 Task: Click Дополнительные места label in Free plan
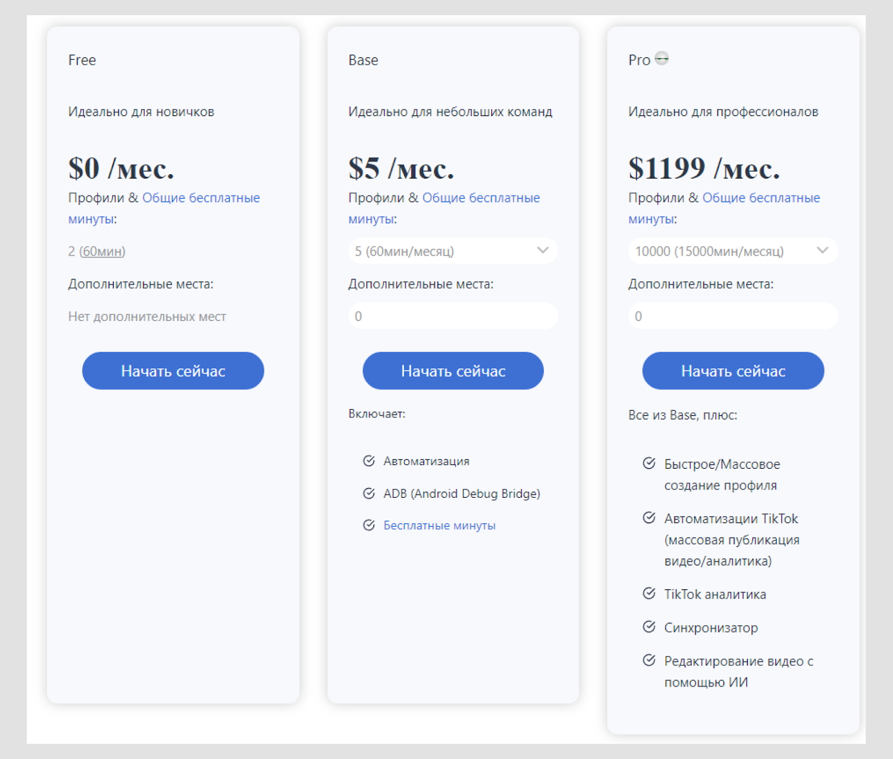coord(141,284)
